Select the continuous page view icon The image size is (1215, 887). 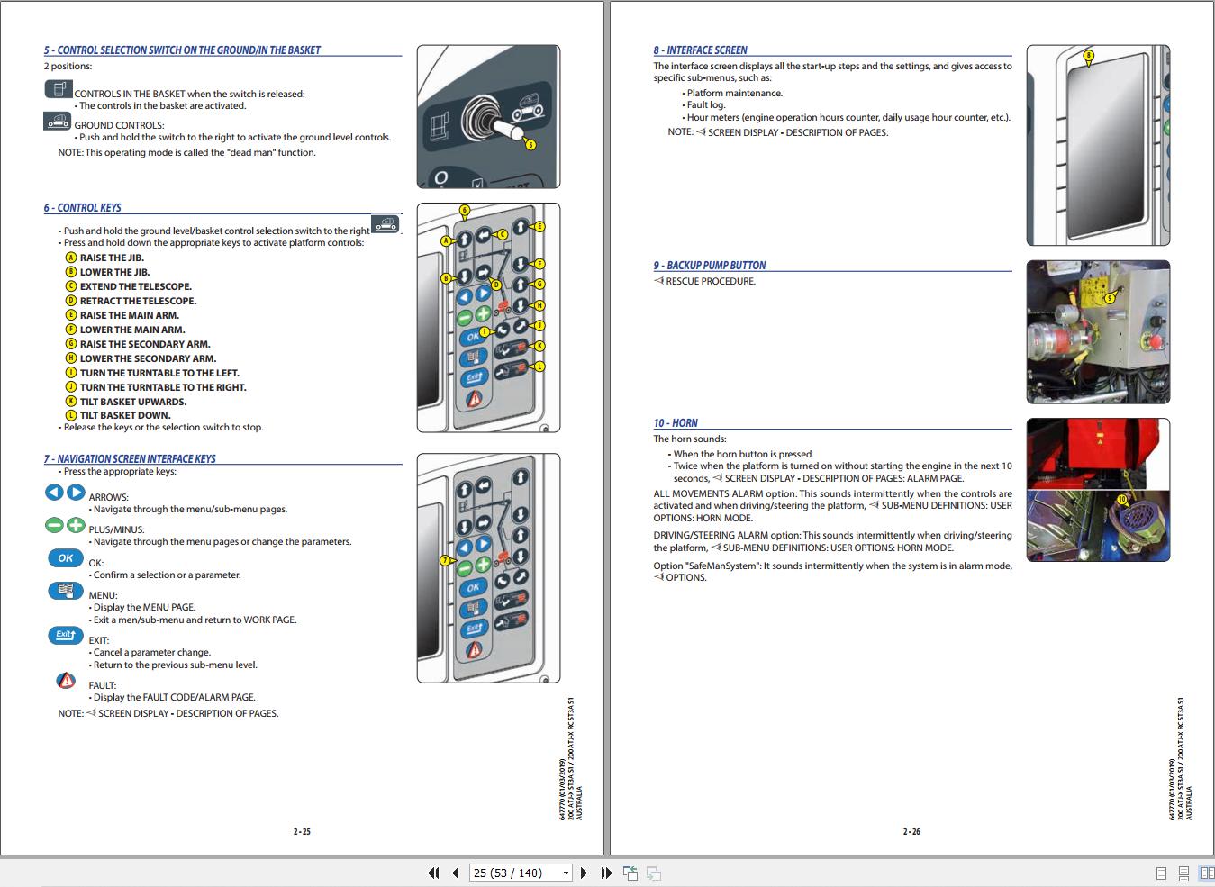point(1183,873)
